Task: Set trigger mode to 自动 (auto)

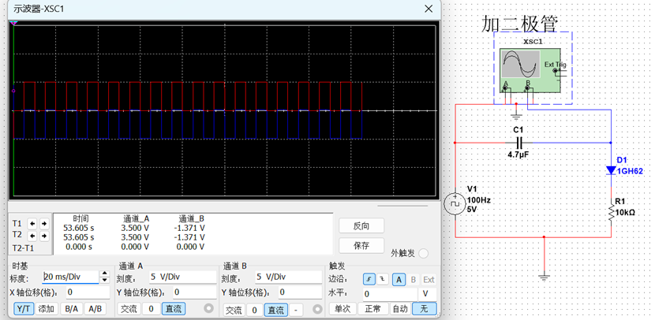Action: click(x=400, y=309)
